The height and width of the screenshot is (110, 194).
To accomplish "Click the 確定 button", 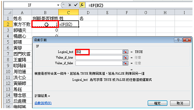I will point(157,103).
